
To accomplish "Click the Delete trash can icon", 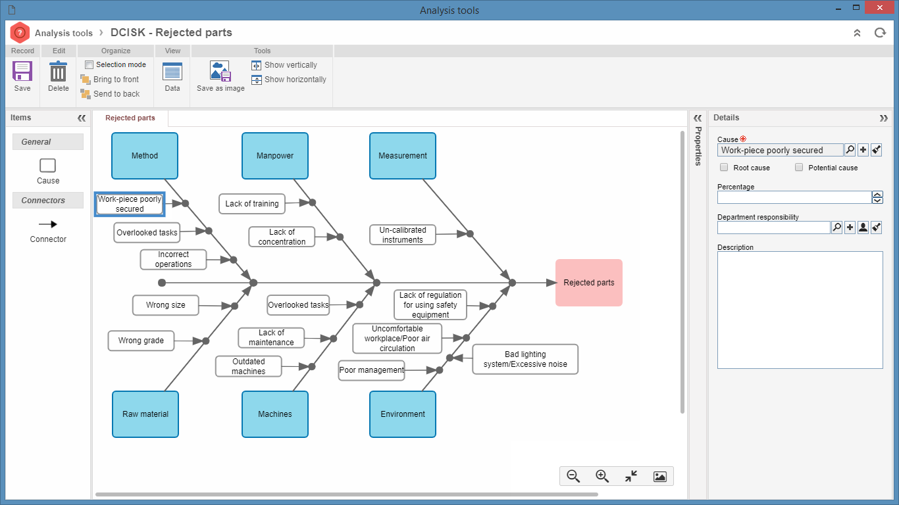I will 59,71.
